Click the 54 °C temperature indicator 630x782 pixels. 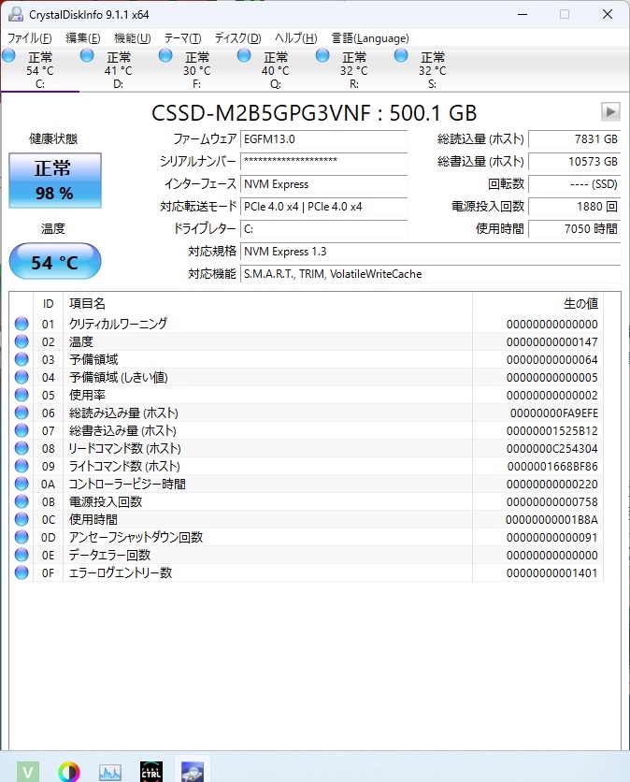click(x=55, y=261)
